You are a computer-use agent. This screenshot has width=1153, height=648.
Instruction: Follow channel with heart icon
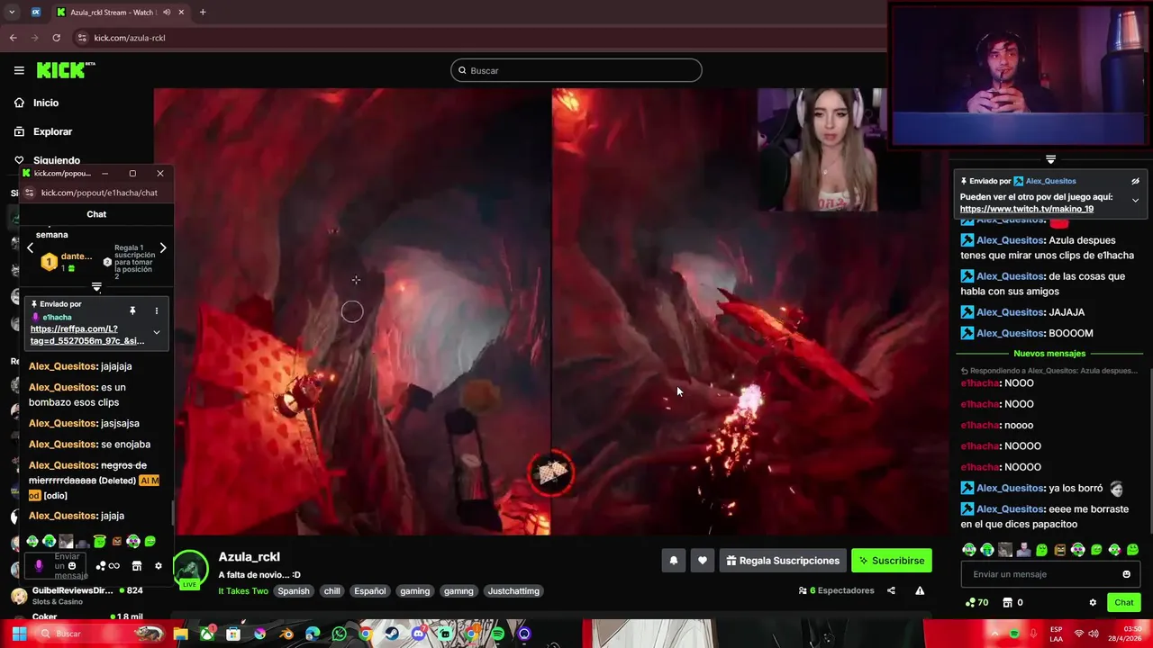[703, 561]
